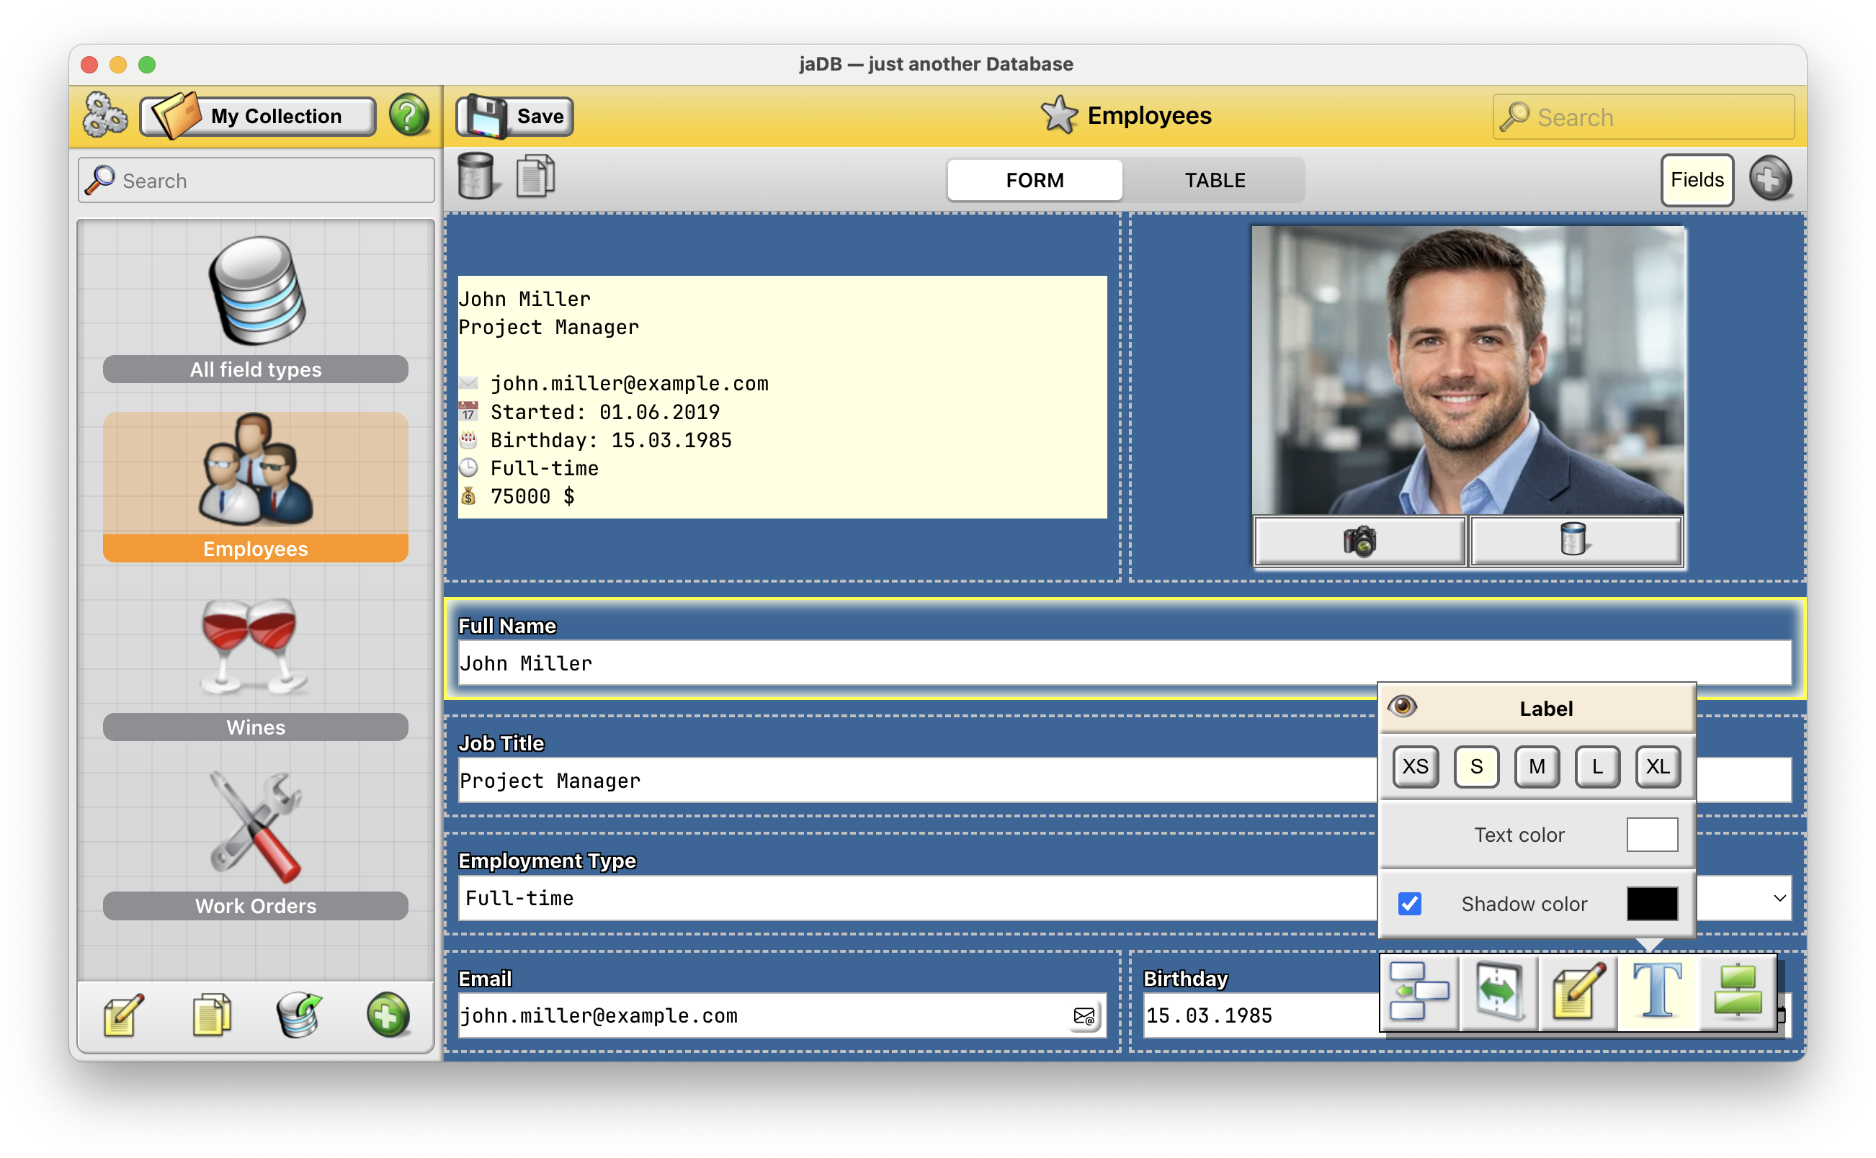This screenshot has width=1876, height=1158.
Task: Click the mail icon in Email field
Action: pos(1084,1015)
